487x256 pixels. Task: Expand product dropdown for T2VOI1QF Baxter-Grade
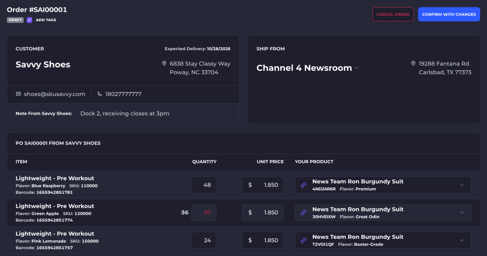pyautogui.click(x=462, y=240)
